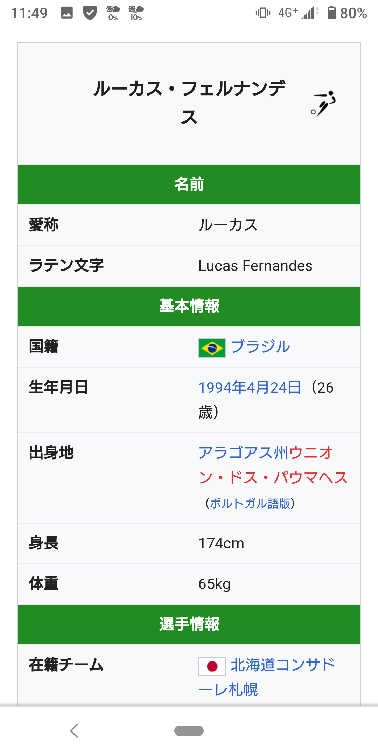Tap the image notification icon in status bar
The height and width of the screenshot is (756, 378).
(67, 13)
